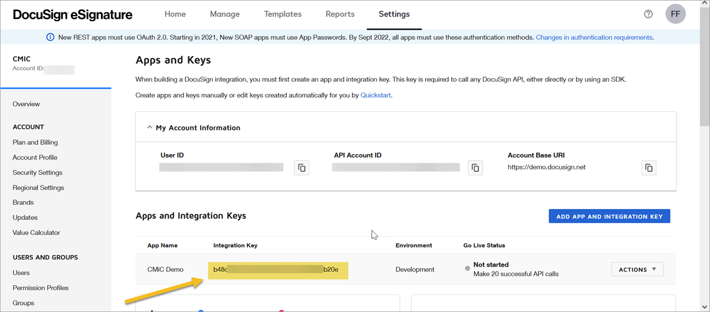Screen dimensions: 710x312
Task: Copy the Account Base URI
Action: click(x=649, y=168)
